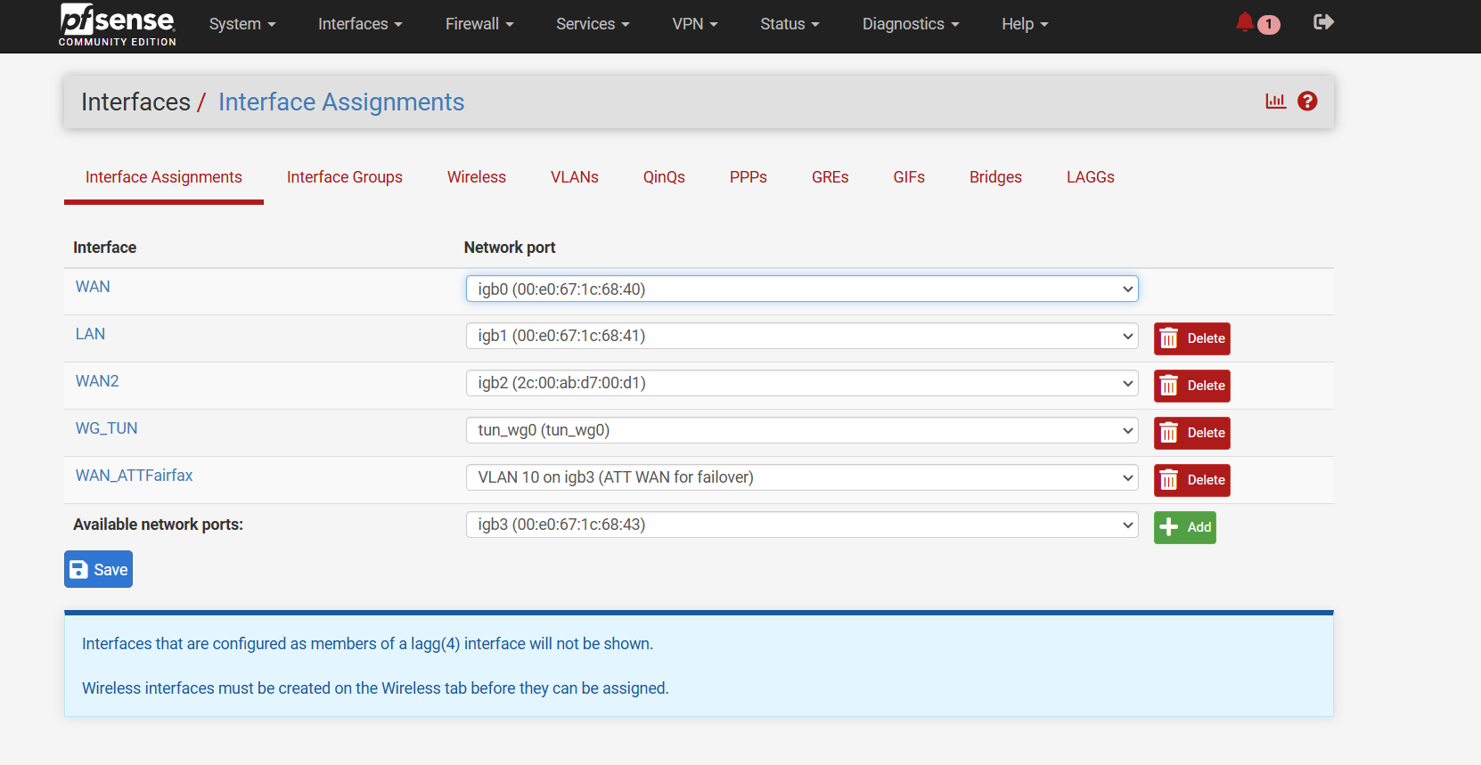Viewport: 1481px width, 765px height.
Task: Open the Help menu
Action: 1025,24
